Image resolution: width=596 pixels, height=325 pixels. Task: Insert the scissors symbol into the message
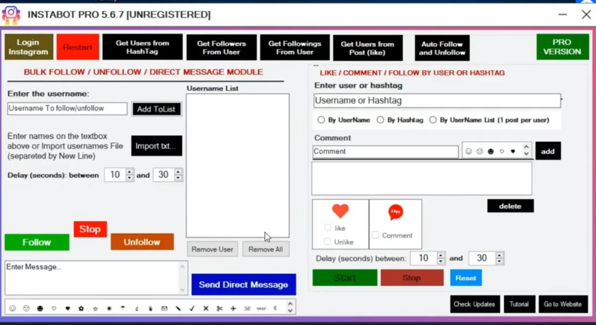pyautogui.click(x=219, y=308)
